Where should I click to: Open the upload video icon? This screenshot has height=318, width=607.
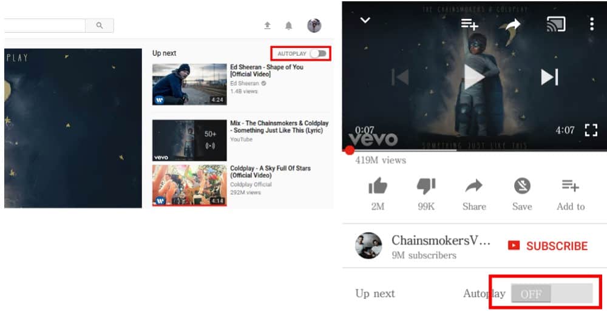(x=267, y=25)
